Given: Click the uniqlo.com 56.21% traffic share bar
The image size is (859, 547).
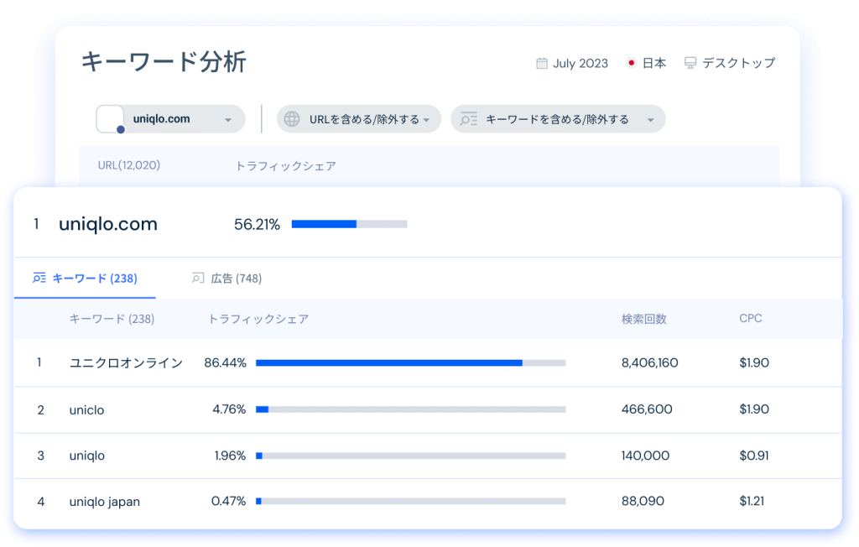Looking at the screenshot, I should [349, 224].
